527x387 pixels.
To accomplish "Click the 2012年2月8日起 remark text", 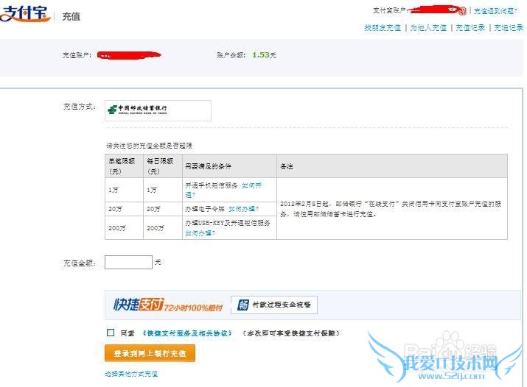I will pos(391,209).
